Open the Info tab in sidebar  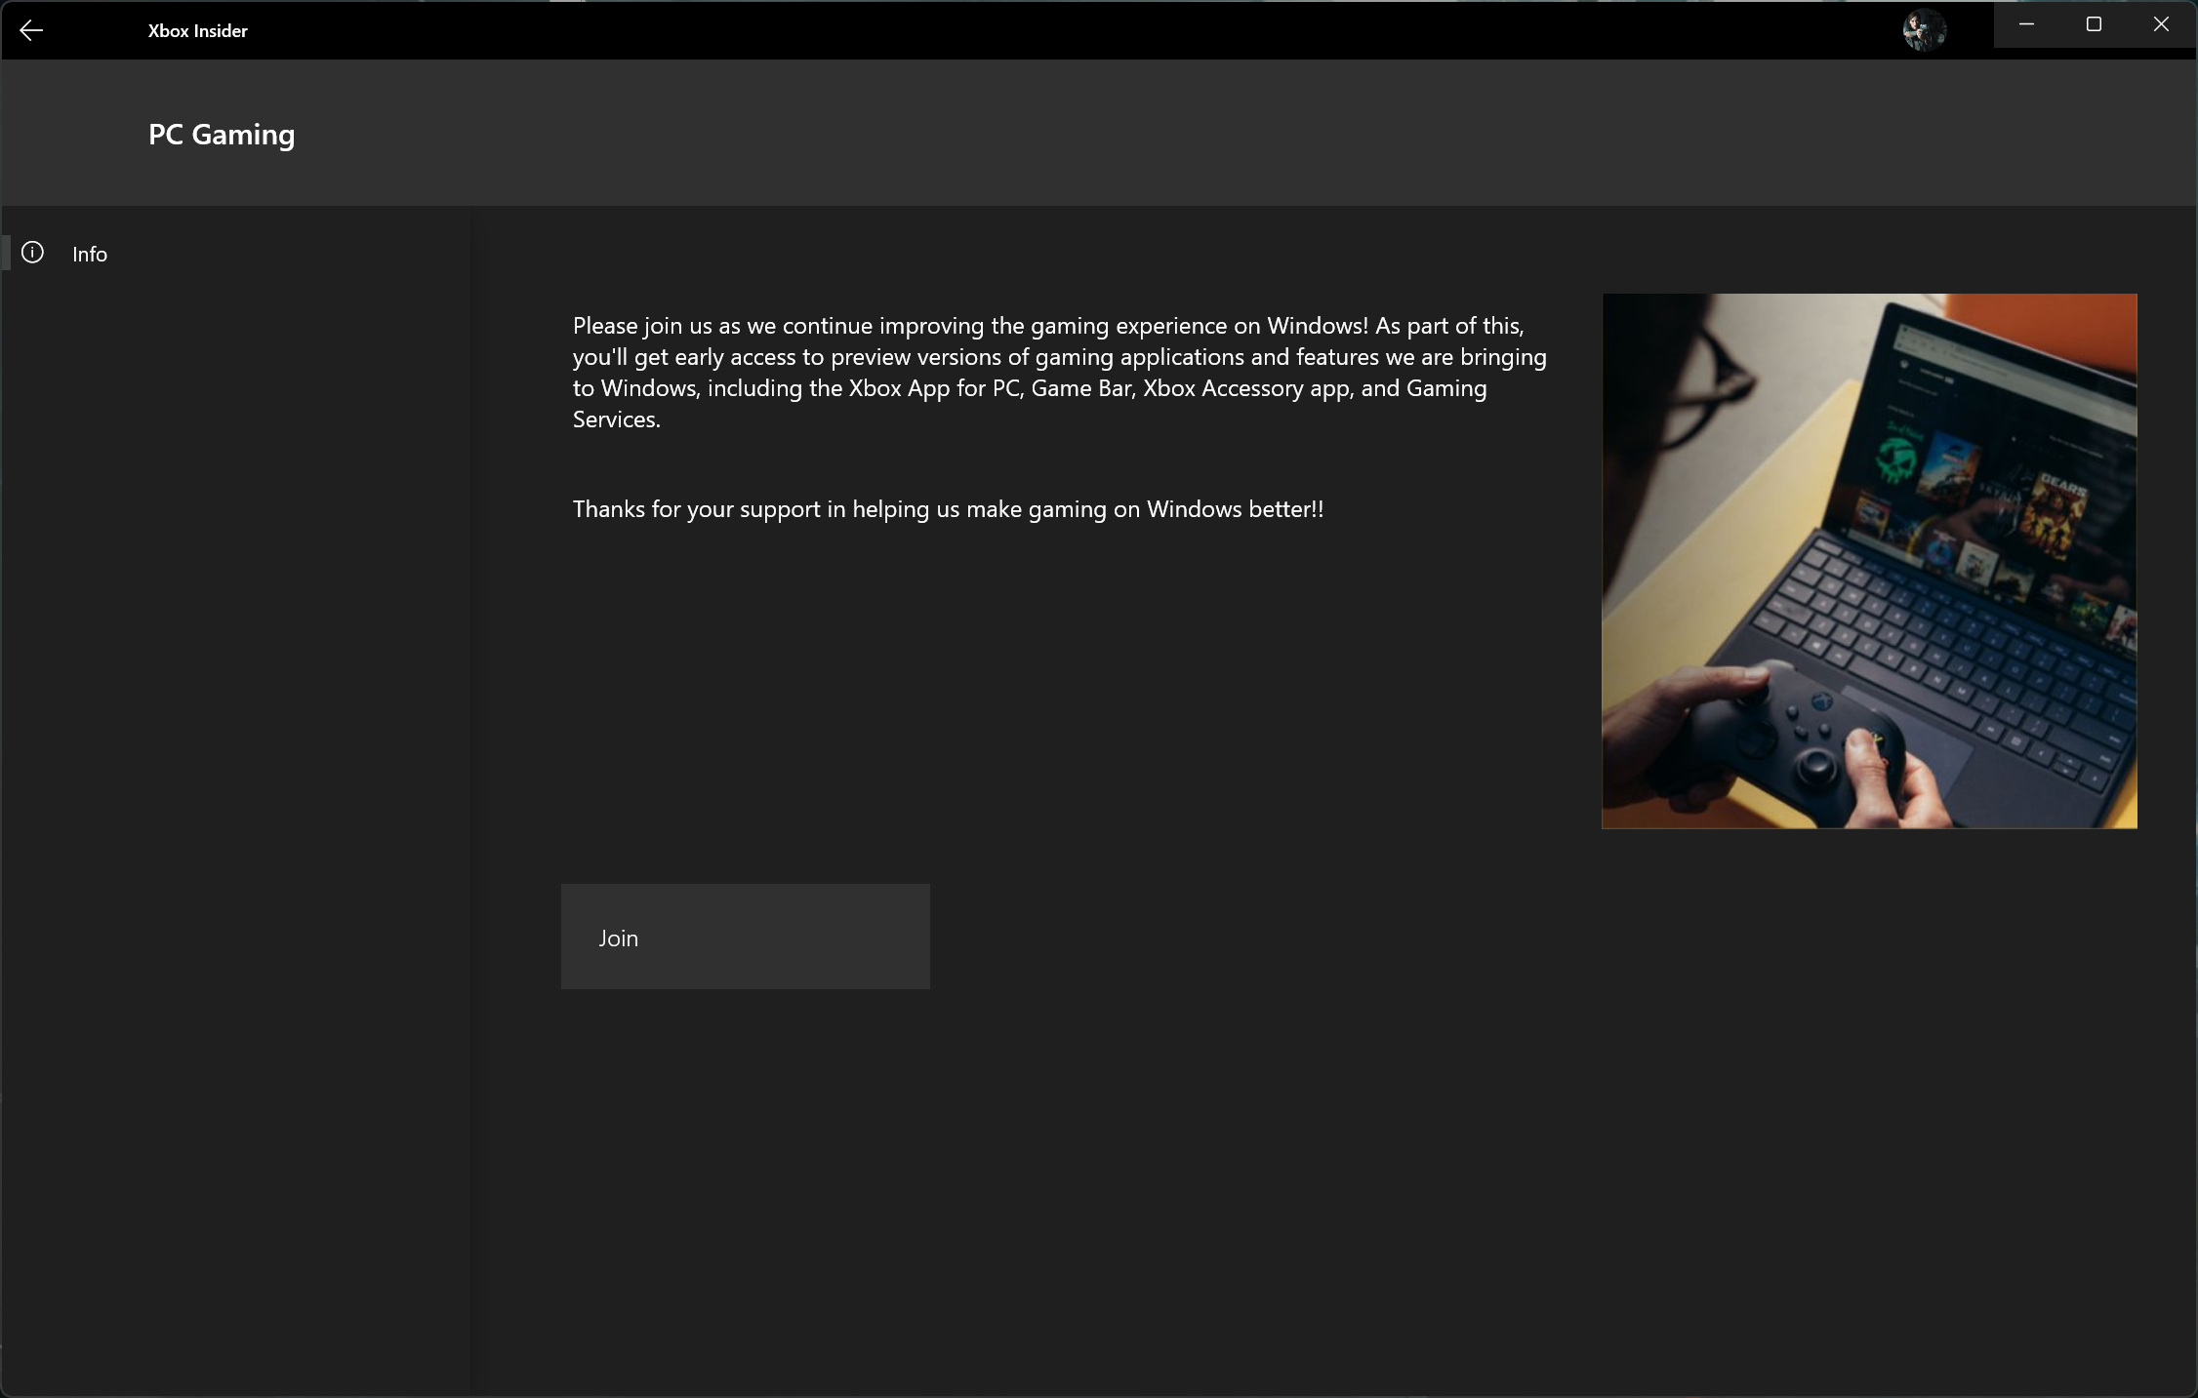[x=234, y=253]
